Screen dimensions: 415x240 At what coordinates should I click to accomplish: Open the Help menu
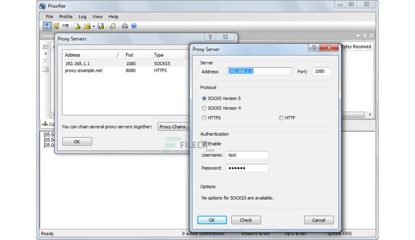pyautogui.click(x=113, y=17)
